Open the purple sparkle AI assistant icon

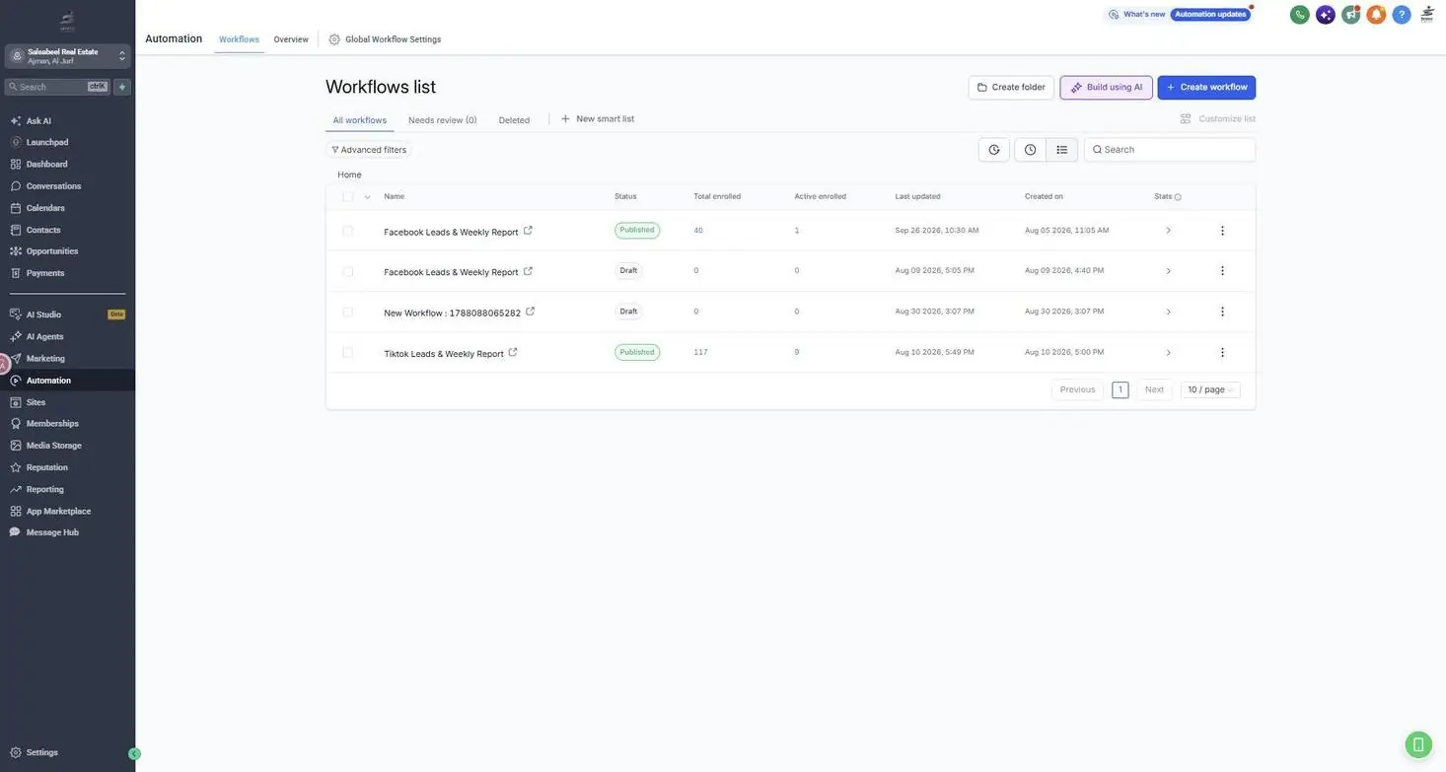[x=1326, y=15]
